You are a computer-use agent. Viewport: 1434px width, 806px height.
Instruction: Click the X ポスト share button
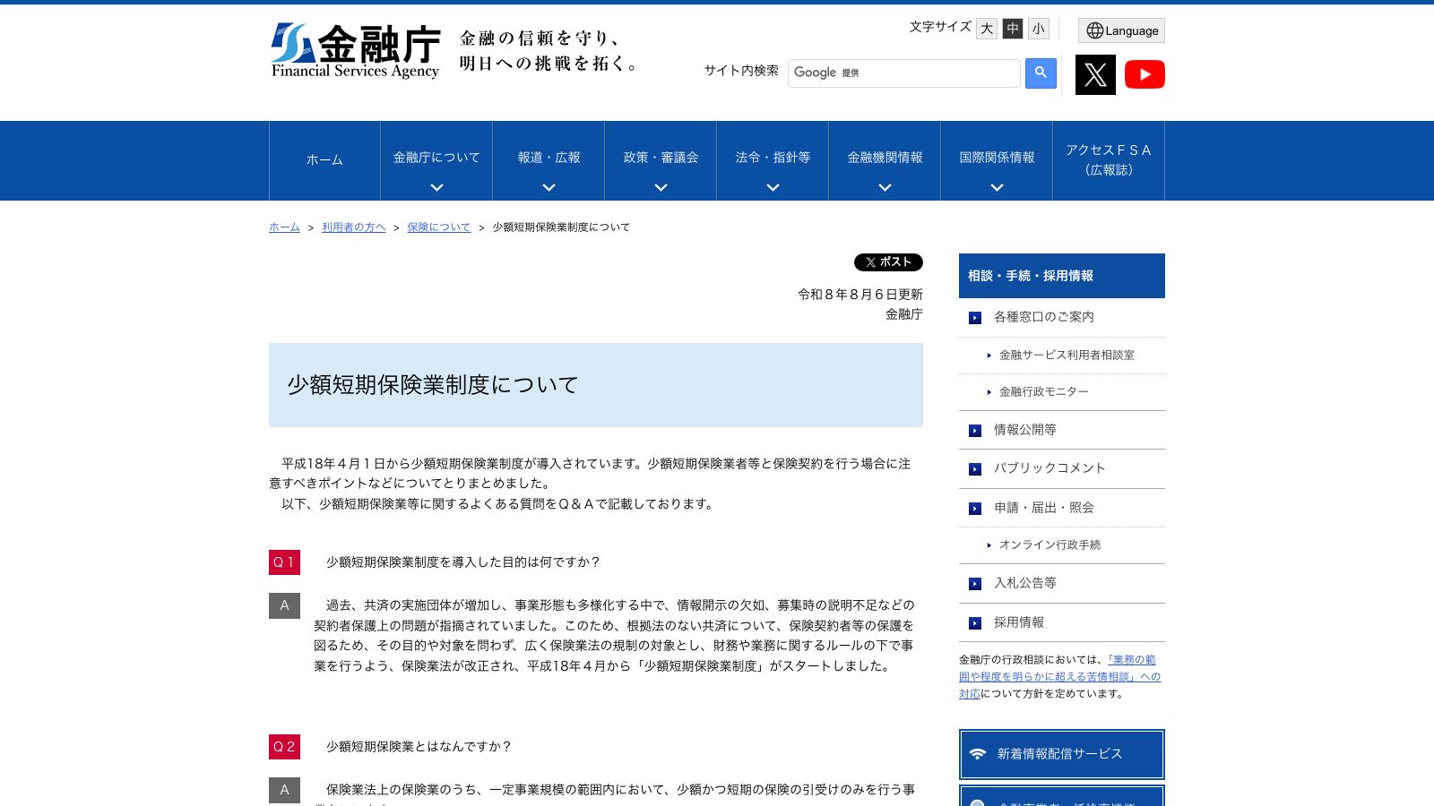[x=888, y=262]
